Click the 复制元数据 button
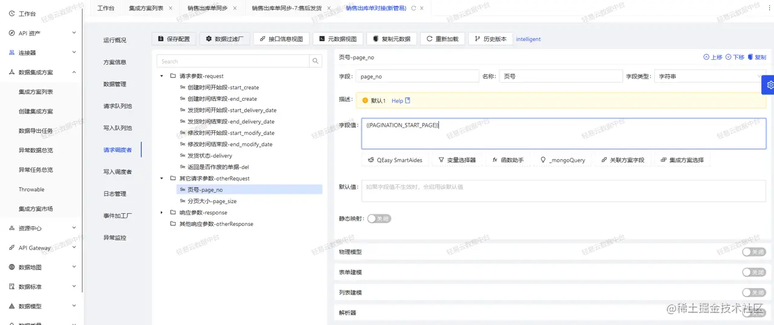 (392, 39)
